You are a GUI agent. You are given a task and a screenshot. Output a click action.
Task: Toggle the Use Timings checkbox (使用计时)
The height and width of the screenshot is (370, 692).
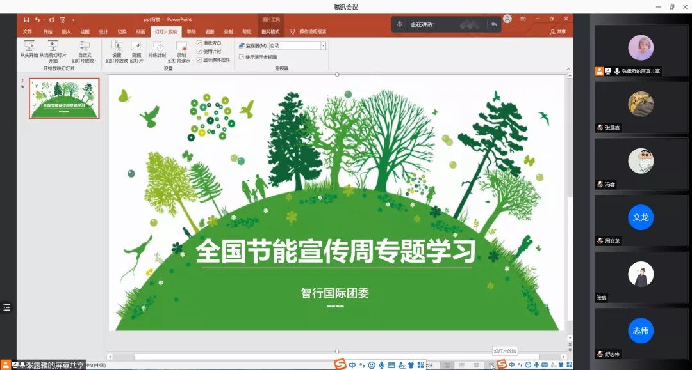(199, 51)
